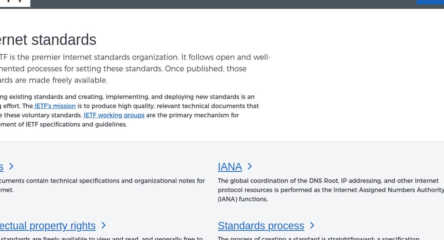Open Topics of interest in the header navigation

pos(103,1)
